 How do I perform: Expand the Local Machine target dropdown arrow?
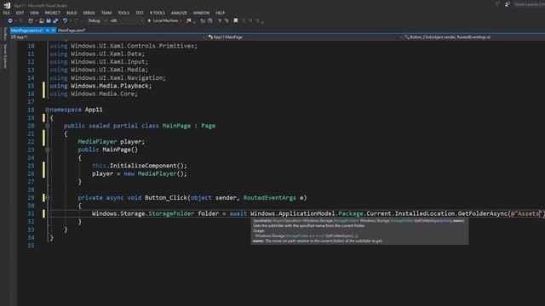tap(181, 20)
